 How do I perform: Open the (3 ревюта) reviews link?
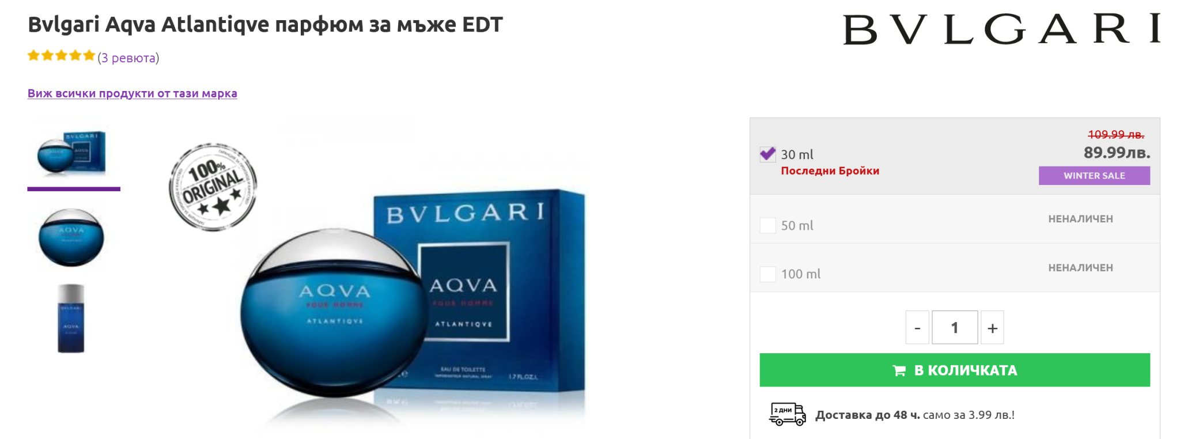point(128,58)
